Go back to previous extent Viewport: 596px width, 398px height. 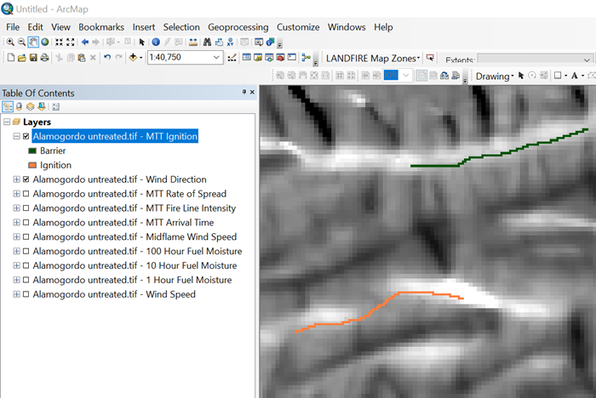(85, 43)
